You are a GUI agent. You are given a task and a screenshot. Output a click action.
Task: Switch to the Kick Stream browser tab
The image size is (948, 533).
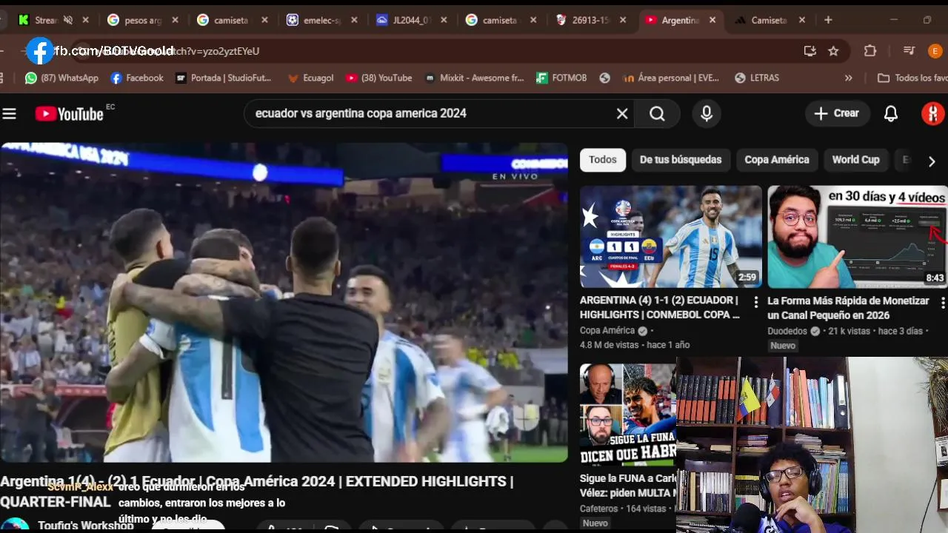(x=44, y=20)
